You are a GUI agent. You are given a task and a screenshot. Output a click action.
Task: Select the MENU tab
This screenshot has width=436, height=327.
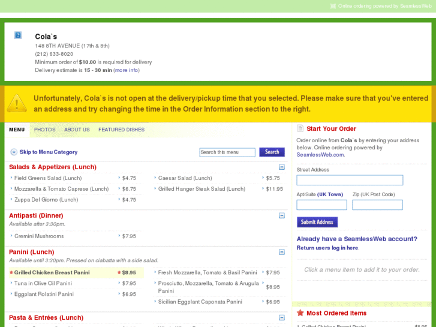tap(17, 130)
